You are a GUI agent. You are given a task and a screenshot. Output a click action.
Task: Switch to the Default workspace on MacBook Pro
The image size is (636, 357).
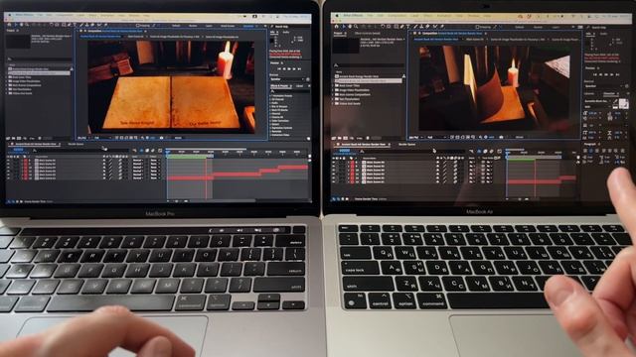click(x=176, y=26)
